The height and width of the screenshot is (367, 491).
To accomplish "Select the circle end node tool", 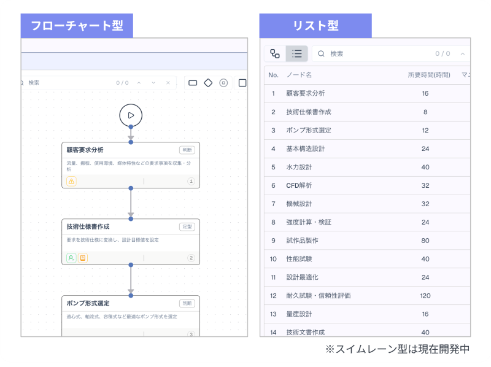I will click(x=223, y=83).
